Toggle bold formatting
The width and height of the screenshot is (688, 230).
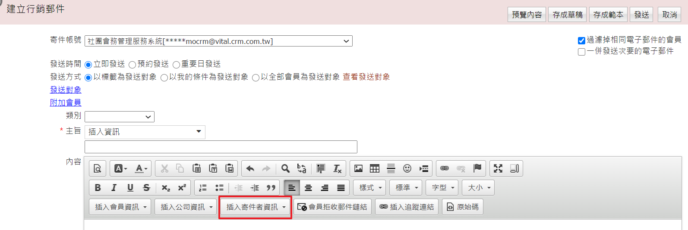point(98,188)
